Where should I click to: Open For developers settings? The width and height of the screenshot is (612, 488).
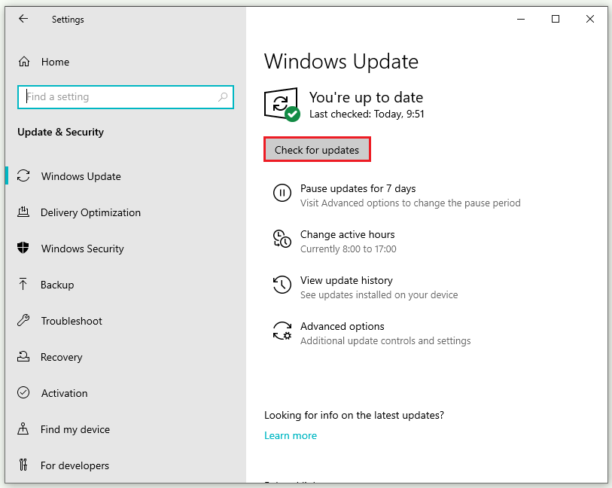pyautogui.click(x=75, y=465)
